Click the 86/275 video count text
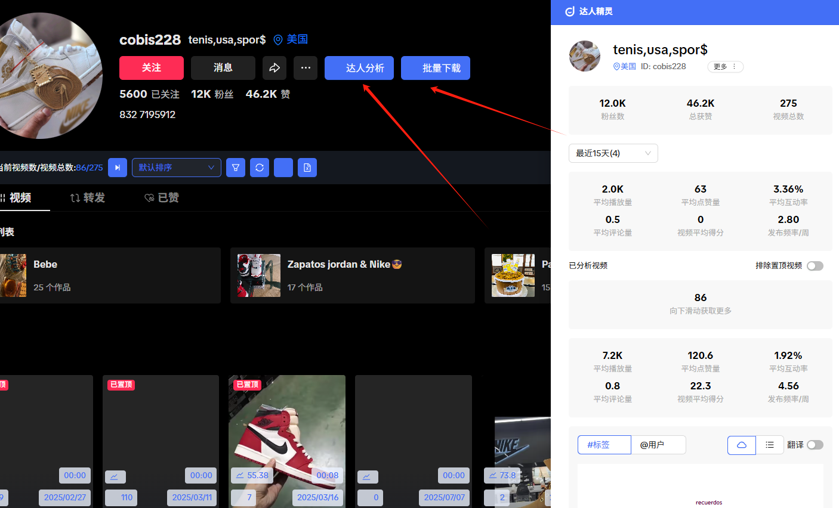This screenshot has height=508, width=839. (90, 168)
